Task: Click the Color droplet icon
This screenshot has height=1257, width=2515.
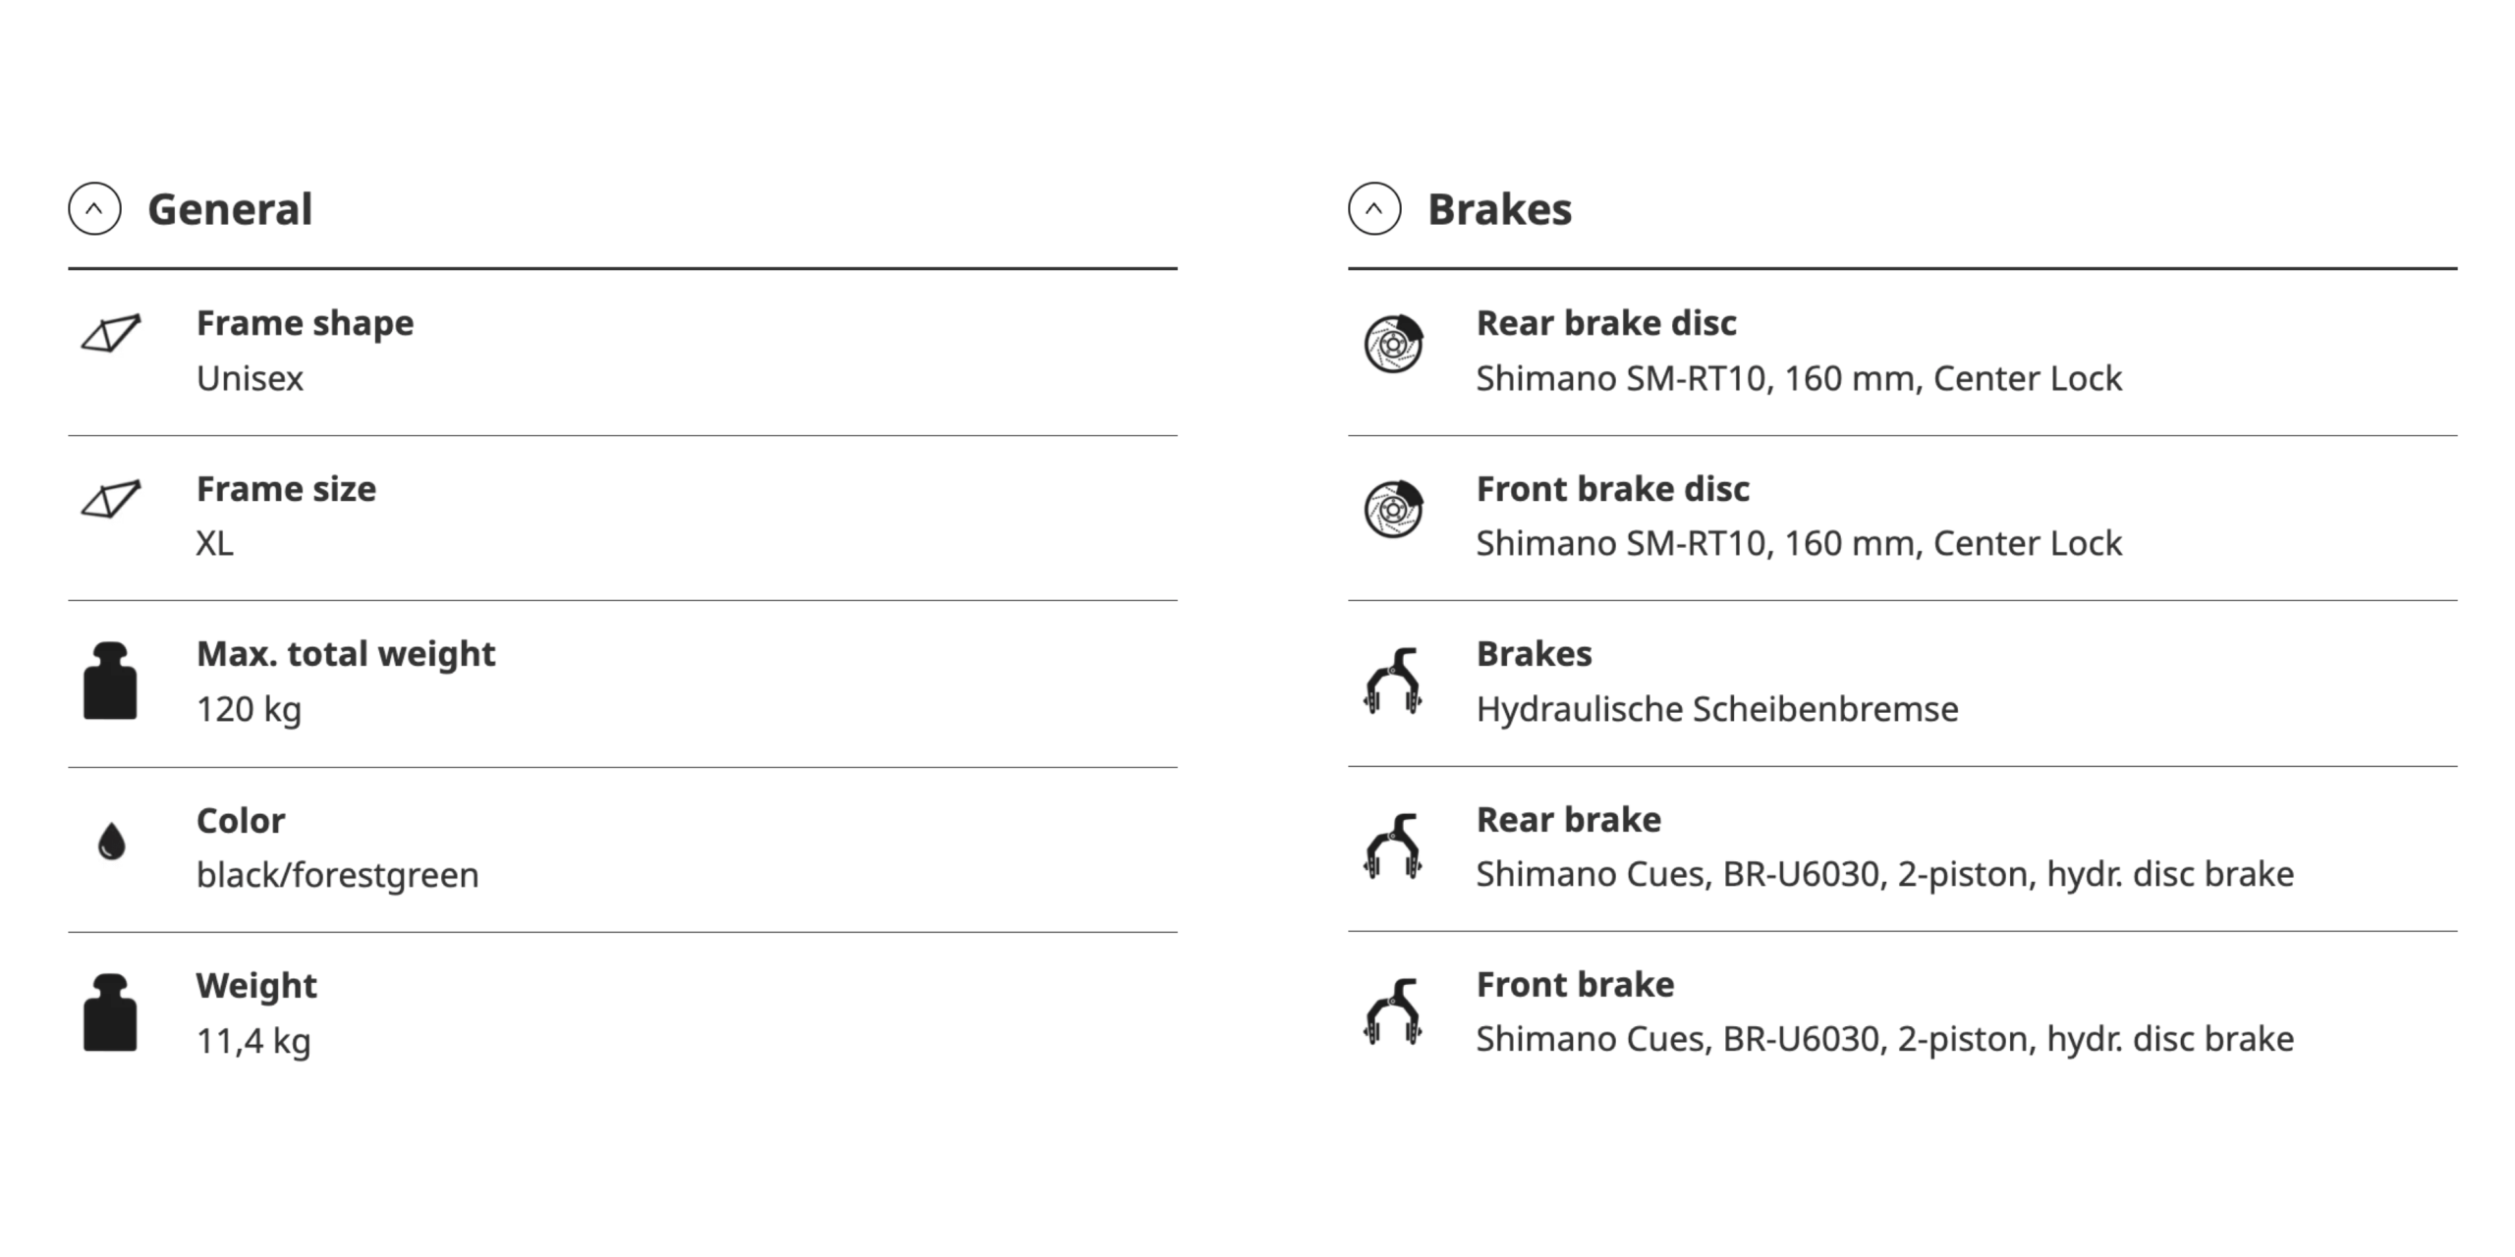Action: pos(112,842)
